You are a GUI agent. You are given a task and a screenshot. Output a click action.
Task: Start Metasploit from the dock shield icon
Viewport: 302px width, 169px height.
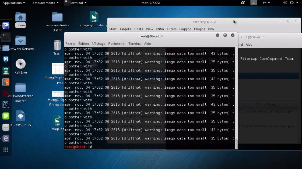pyautogui.click(x=6, y=59)
